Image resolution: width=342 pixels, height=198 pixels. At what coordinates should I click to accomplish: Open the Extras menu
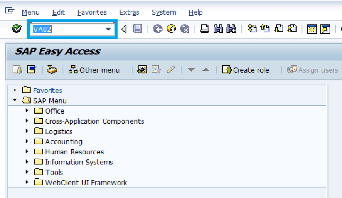coord(129,12)
